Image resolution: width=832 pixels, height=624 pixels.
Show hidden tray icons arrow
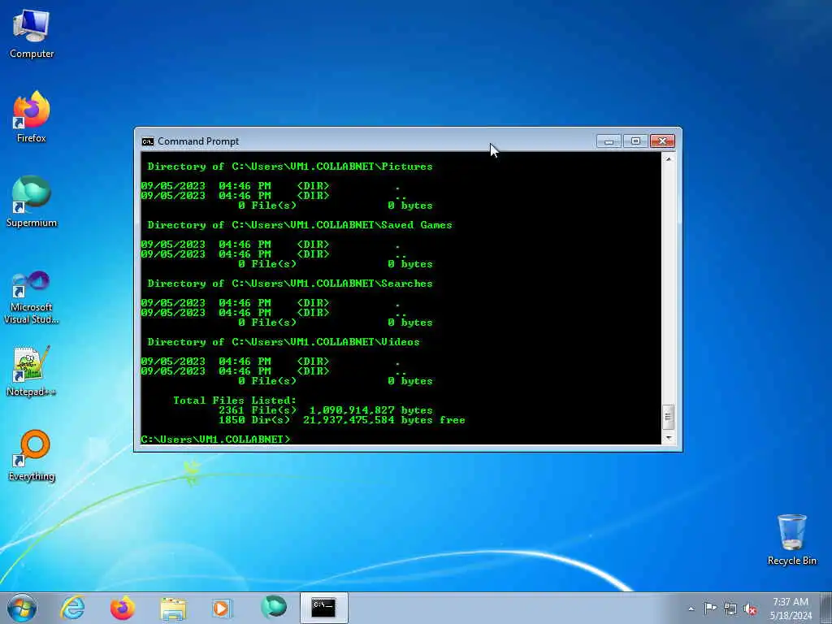691,609
